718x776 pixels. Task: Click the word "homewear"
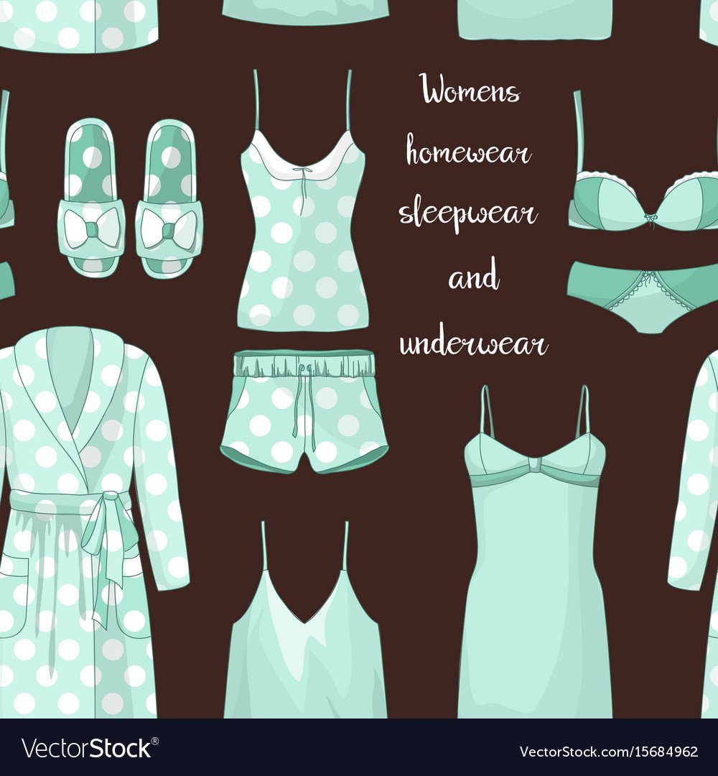point(468,152)
